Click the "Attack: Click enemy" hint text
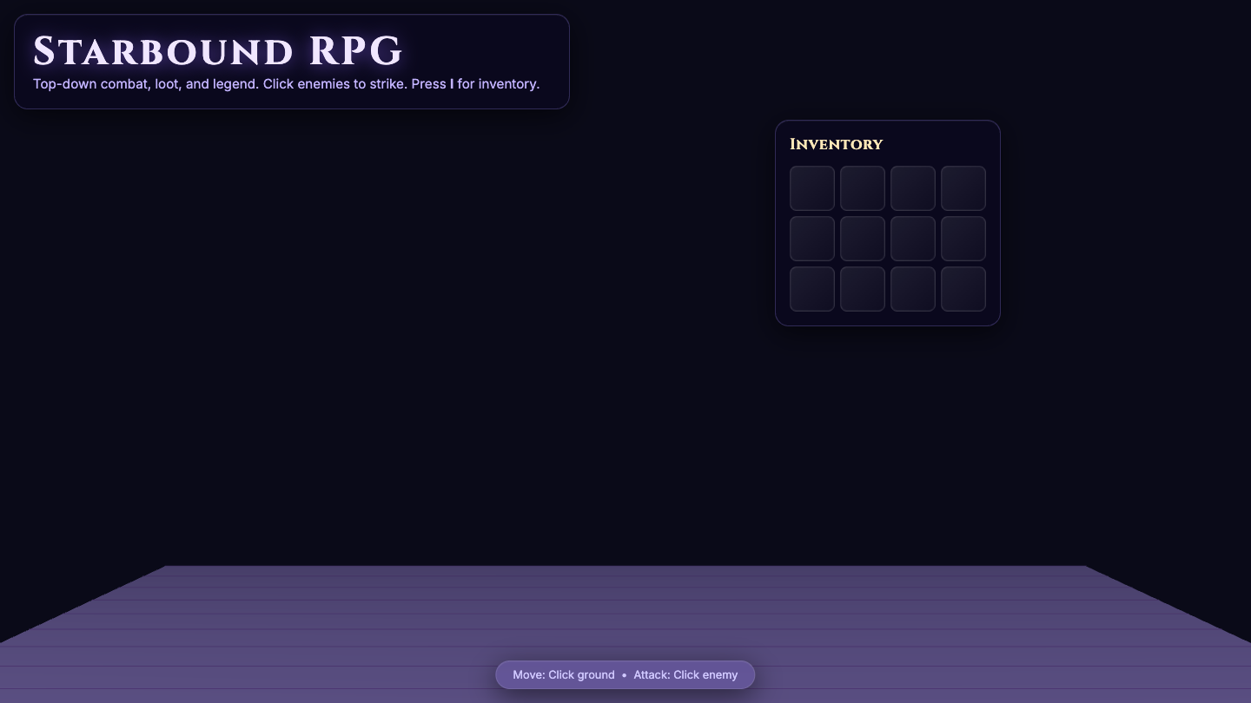The image size is (1251, 703). pos(685,675)
